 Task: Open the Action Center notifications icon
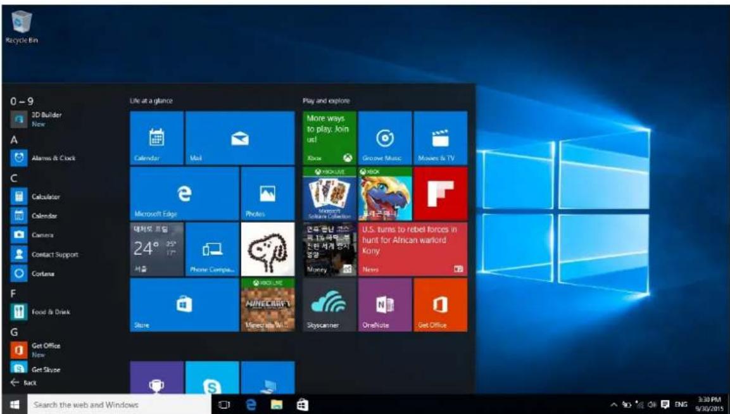pyautogui.click(x=666, y=405)
